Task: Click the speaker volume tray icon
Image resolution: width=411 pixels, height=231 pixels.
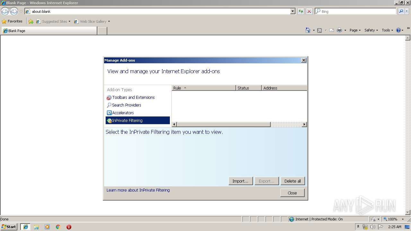Action: (x=373, y=227)
